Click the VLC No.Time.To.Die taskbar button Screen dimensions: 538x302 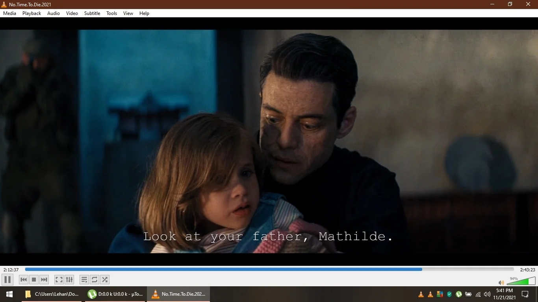pos(178,294)
